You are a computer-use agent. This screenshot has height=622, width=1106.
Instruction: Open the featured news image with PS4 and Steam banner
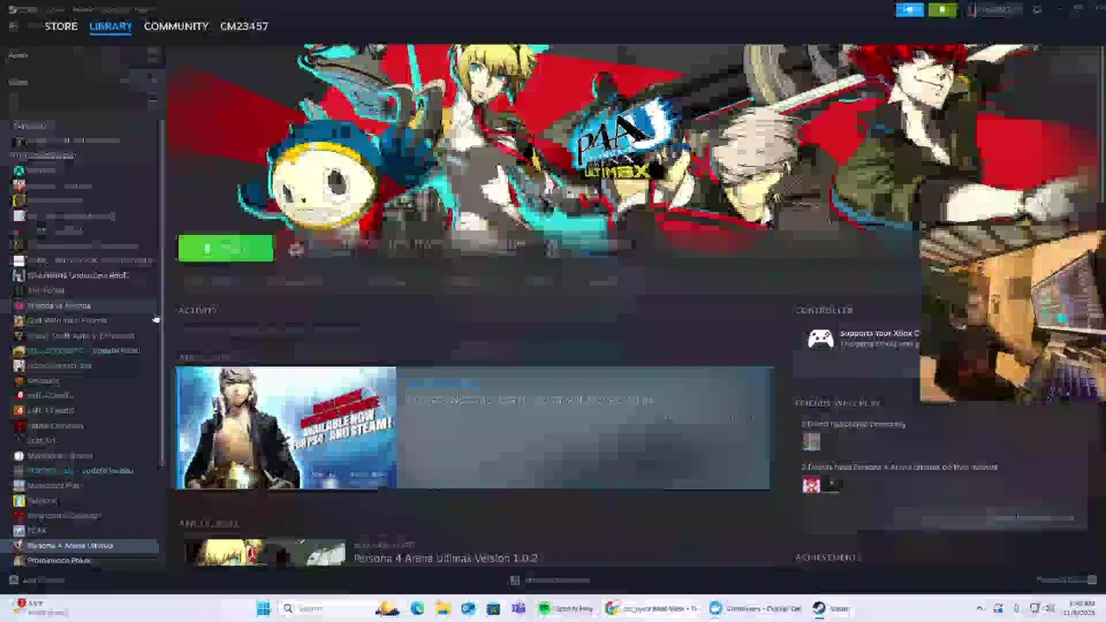click(286, 428)
